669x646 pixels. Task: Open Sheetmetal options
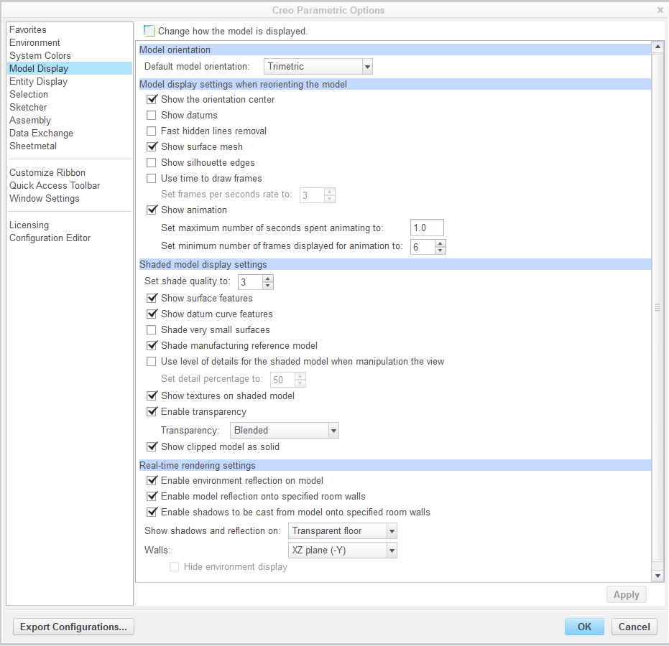(x=33, y=146)
